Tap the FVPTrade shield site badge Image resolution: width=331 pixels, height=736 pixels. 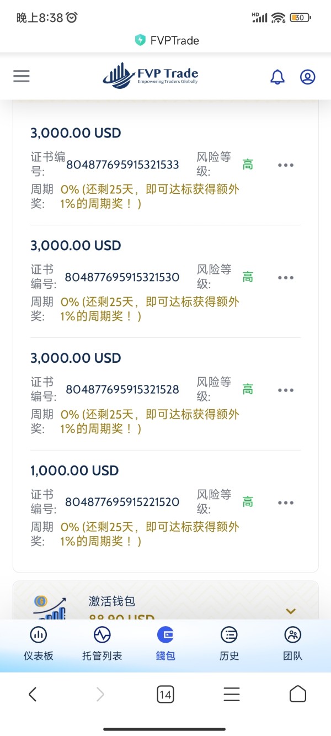tap(140, 40)
